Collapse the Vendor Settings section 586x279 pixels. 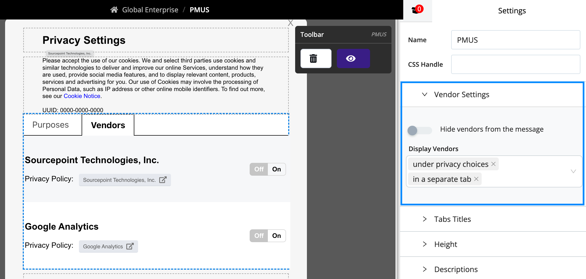pyautogui.click(x=492, y=95)
